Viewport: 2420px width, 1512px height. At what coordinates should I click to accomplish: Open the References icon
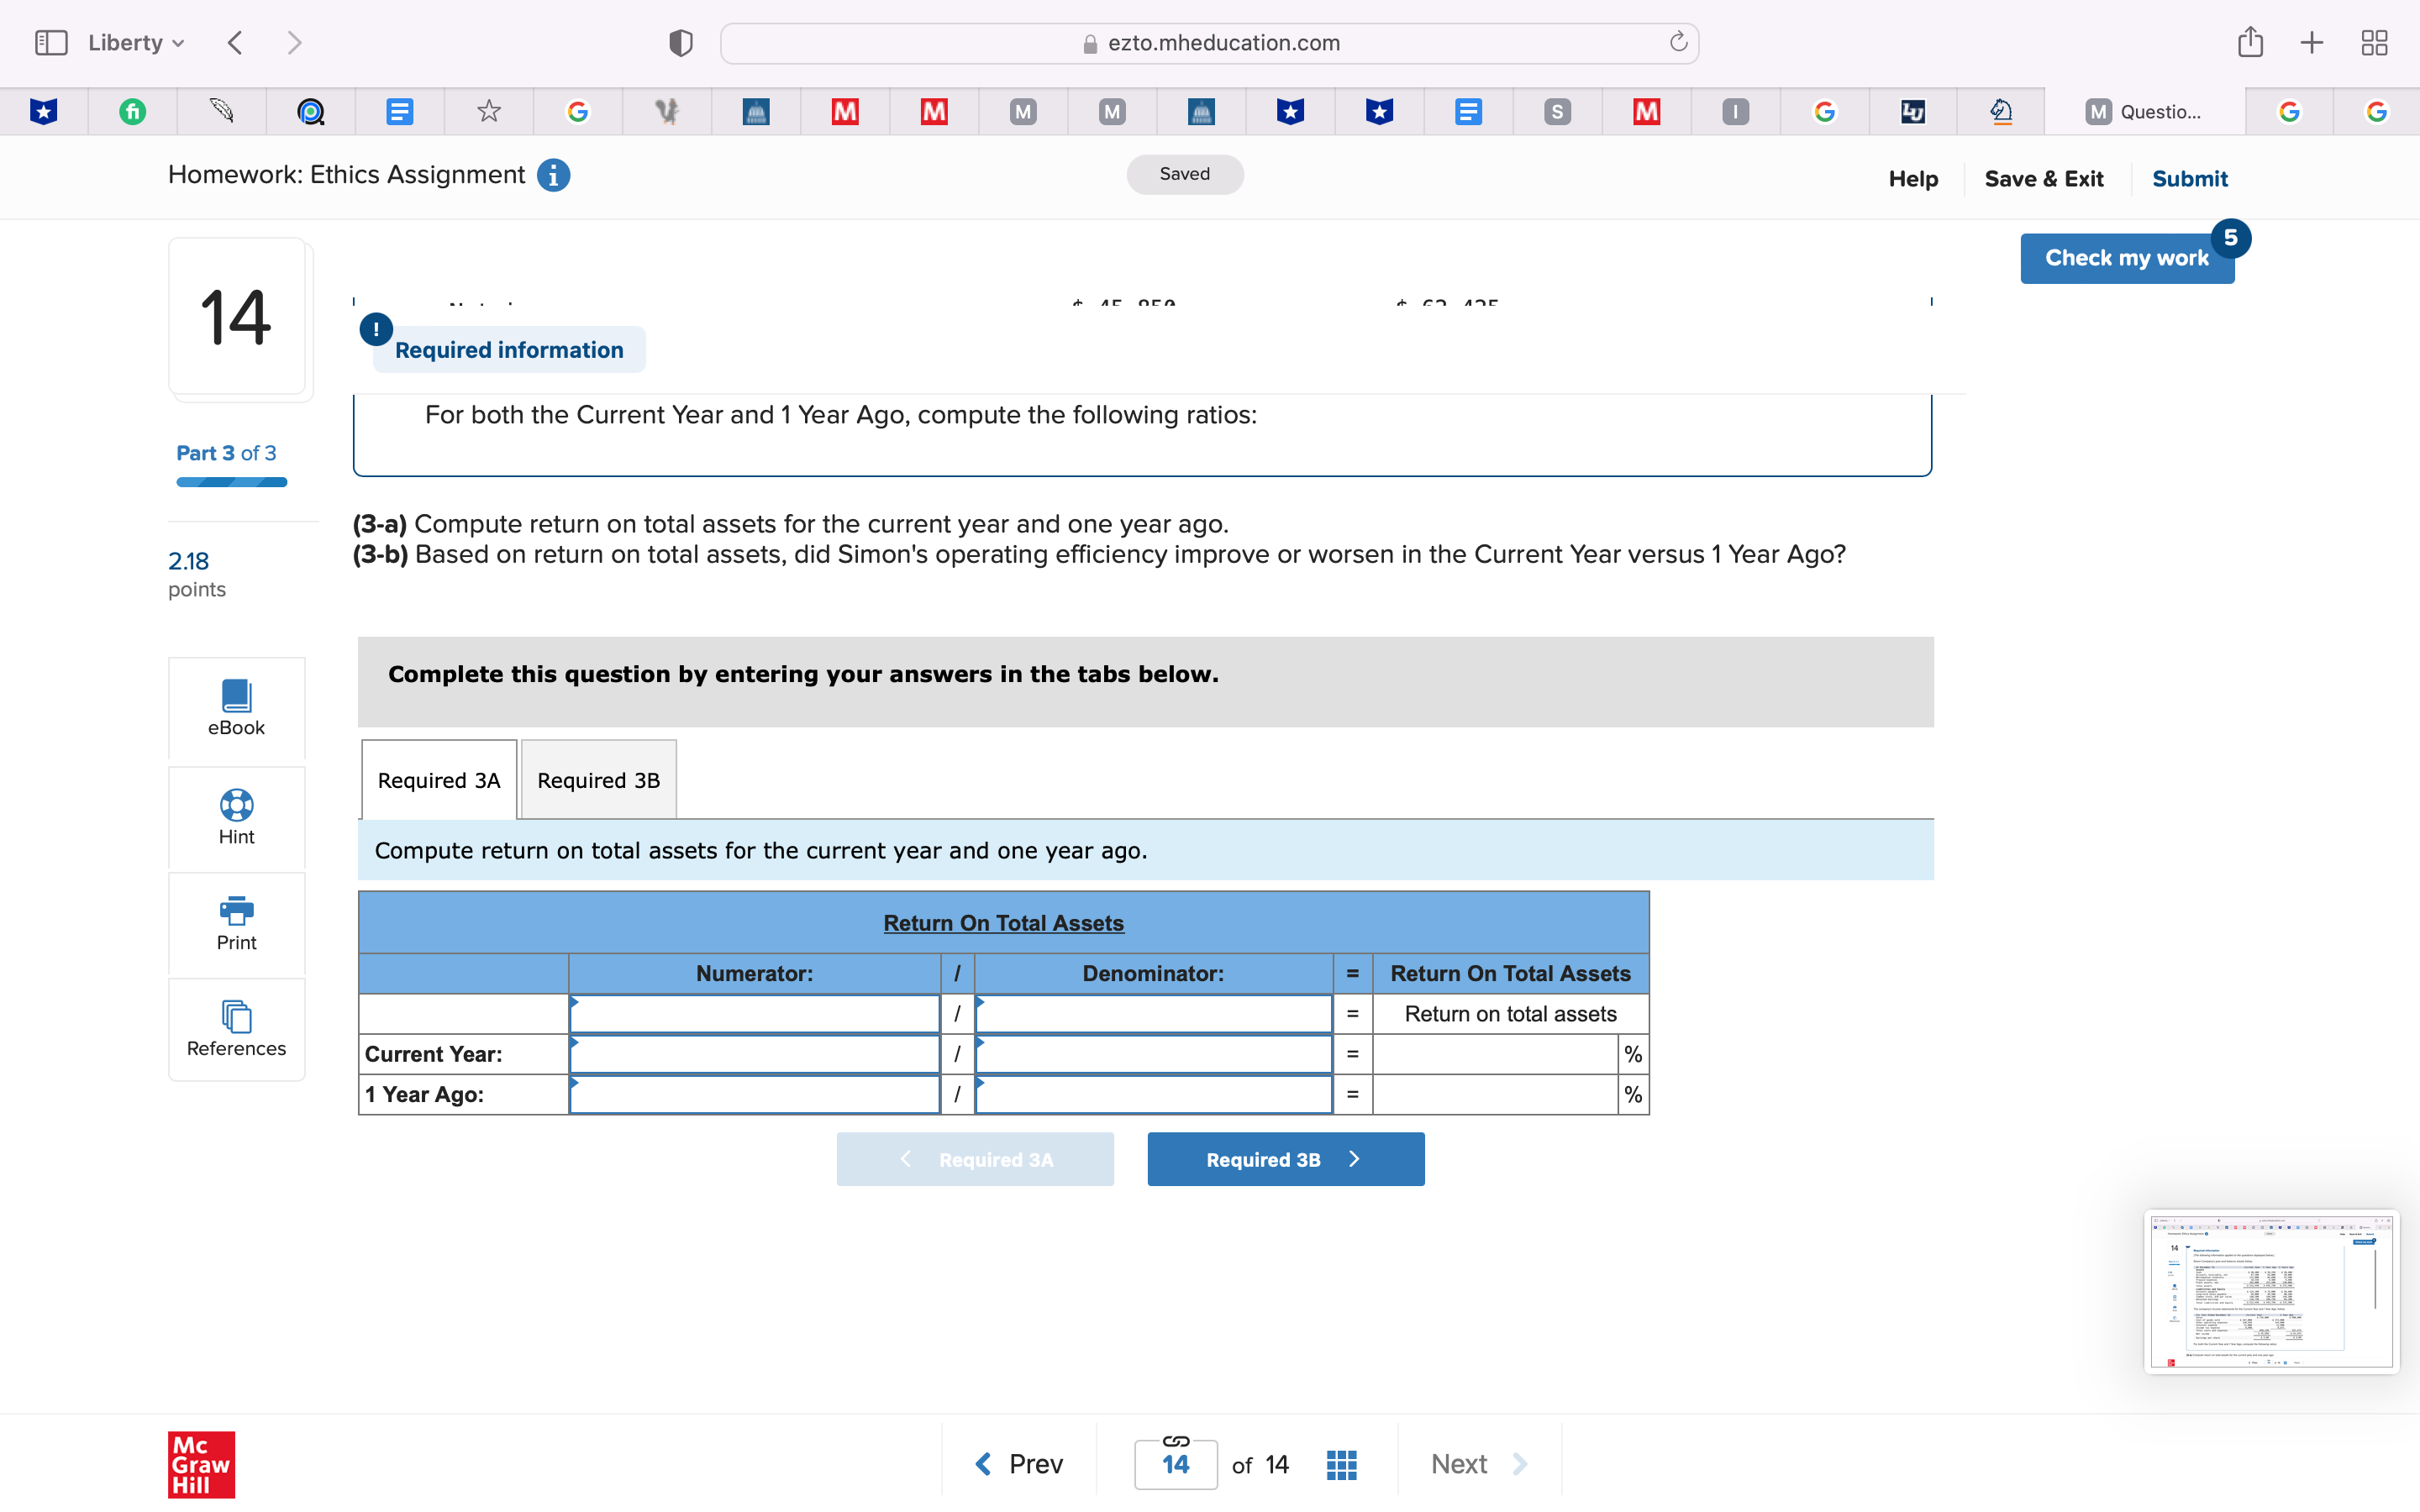point(236,1017)
